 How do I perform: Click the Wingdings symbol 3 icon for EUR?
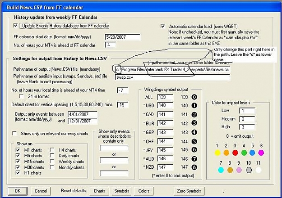click(194, 123)
